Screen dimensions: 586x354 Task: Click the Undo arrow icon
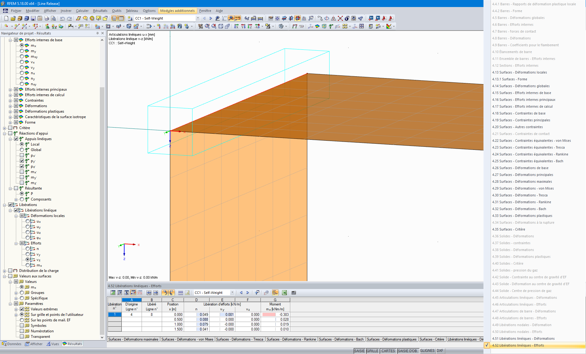point(62,18)
